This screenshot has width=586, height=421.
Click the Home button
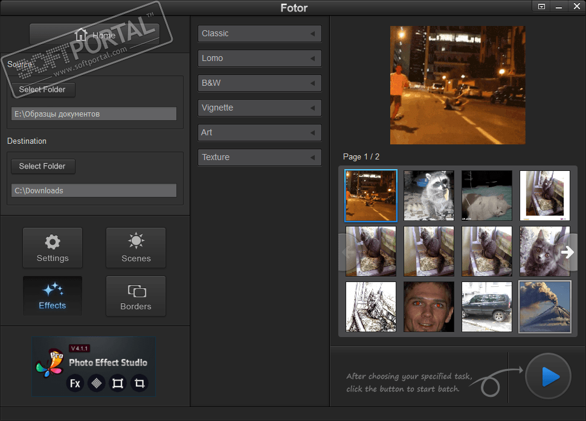pyautogui.click(x=95, y=36)
